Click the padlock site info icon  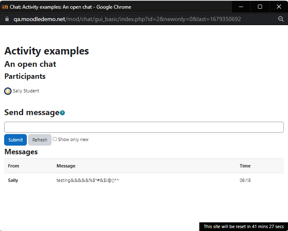point(7,19)
